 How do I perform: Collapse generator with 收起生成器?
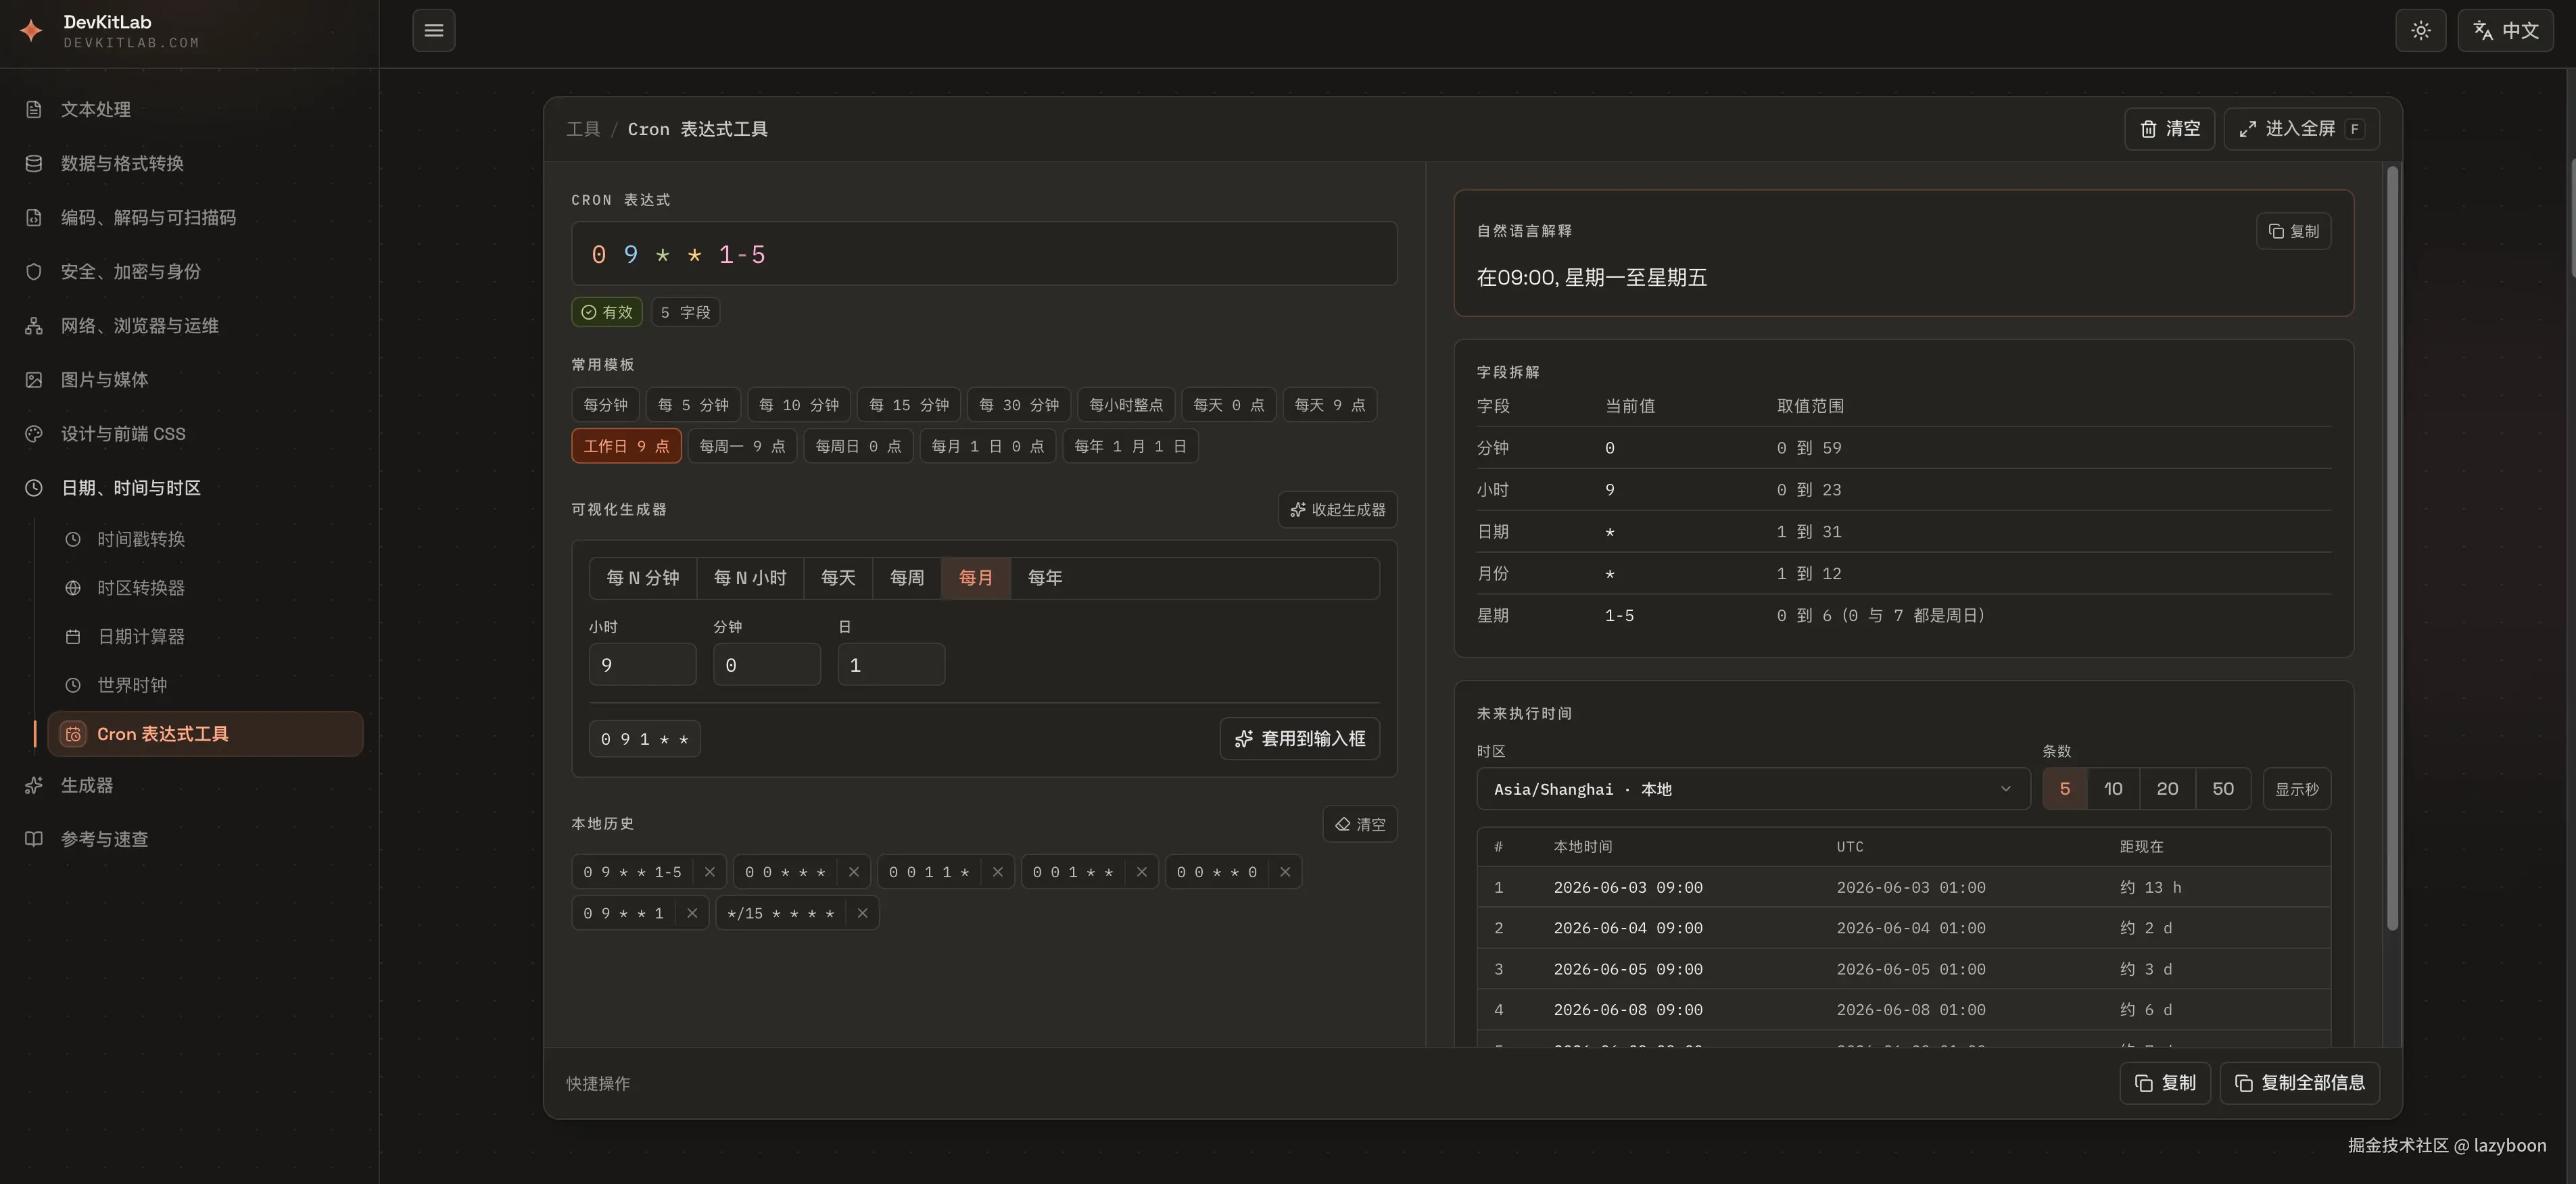click(1337, 510)
